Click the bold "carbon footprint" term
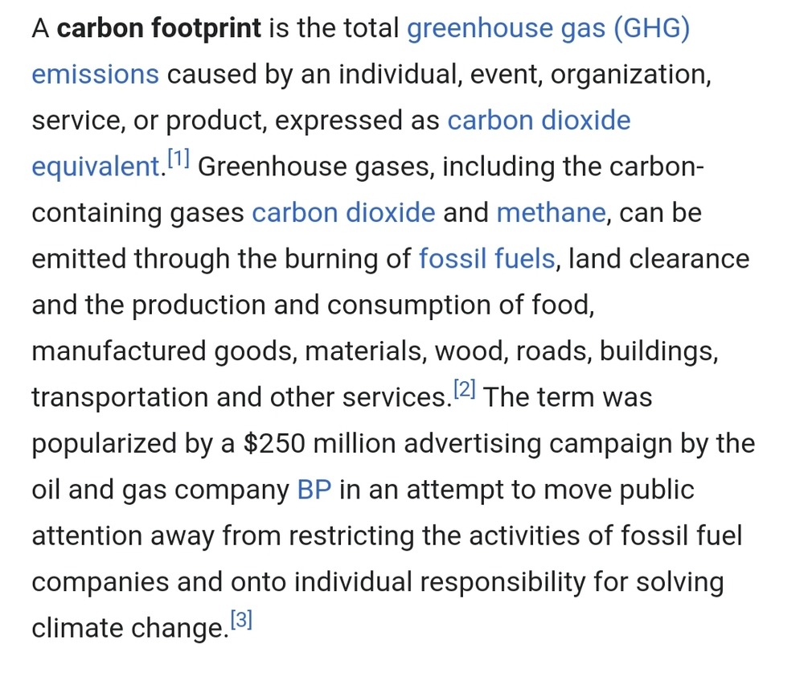This screenshot has height=673, width=804. 160,29
